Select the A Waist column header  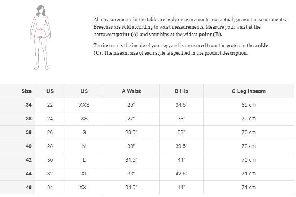pos(131,91)
